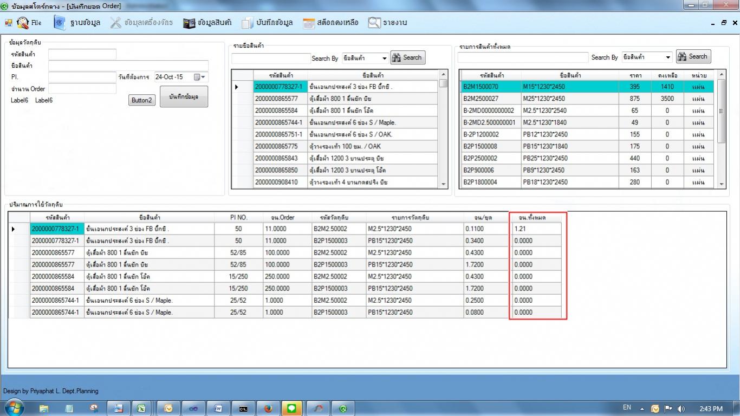Click Search button in รายการสินค้าทั้งหมด panel
The width and height of the screenshot is (740, 416).
[693, 56]
